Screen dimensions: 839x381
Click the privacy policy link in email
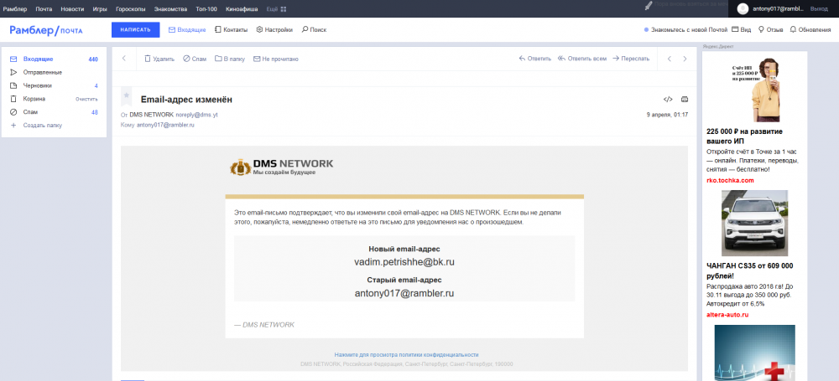(x=406, y=355)
